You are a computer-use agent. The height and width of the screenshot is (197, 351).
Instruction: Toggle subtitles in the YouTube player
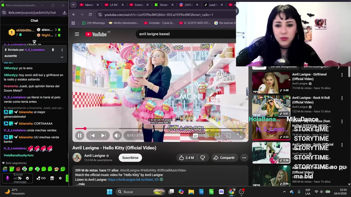point(195,135)
